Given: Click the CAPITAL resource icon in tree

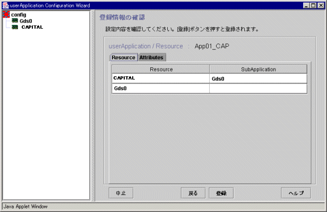Looking at the screenshot, I should (x=15, y=27).
